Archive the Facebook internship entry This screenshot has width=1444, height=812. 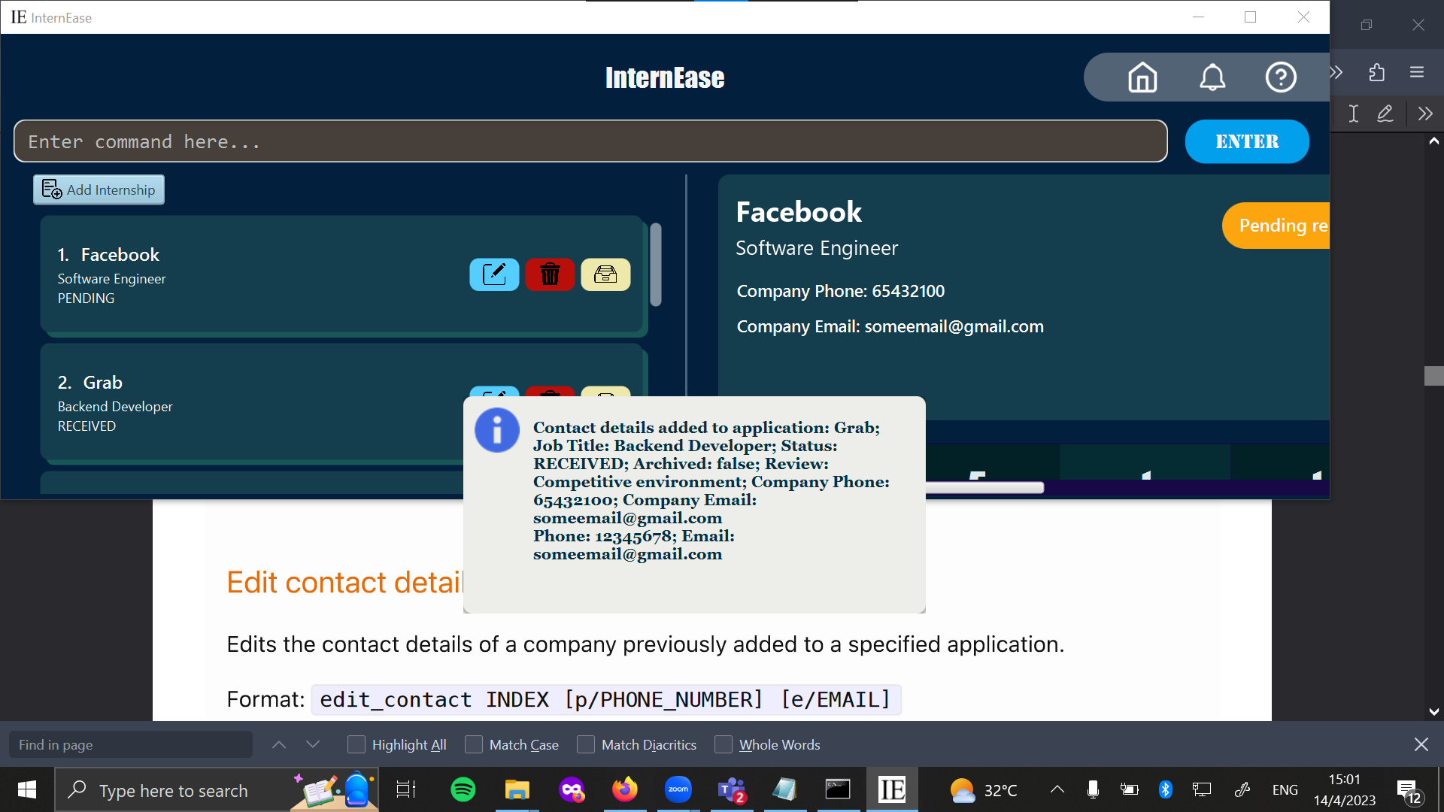(605, 274)
